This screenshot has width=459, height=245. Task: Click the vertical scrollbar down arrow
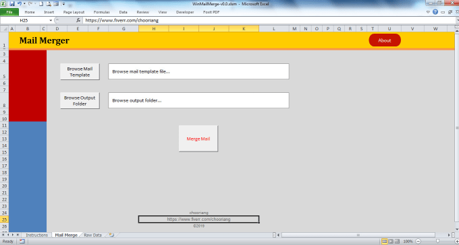(x=457, y=230)
